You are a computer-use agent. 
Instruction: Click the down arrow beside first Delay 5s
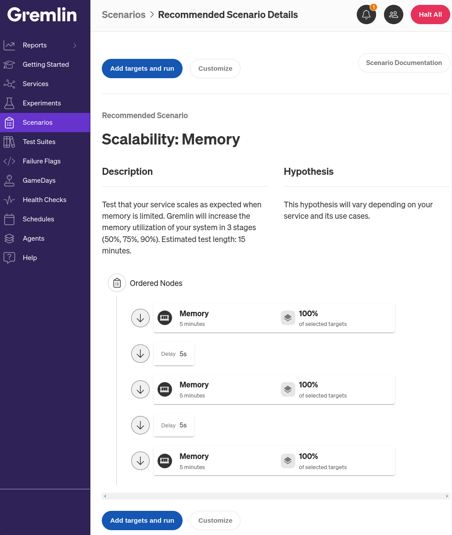click(x=140, y=354)
